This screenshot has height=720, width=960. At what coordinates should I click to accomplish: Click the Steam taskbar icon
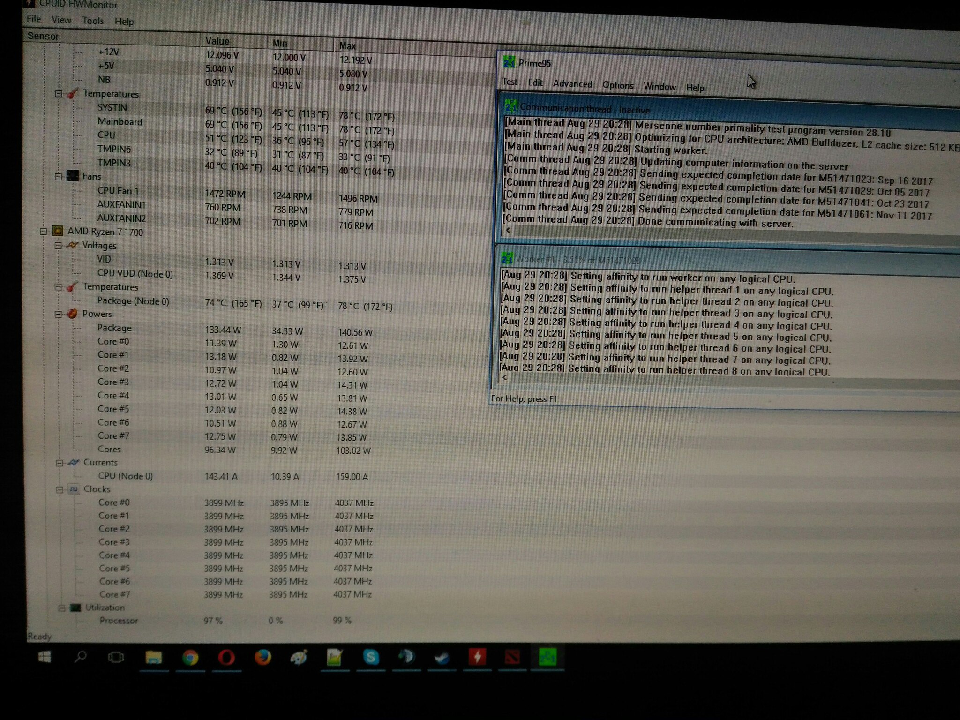(x=442, y=658)
